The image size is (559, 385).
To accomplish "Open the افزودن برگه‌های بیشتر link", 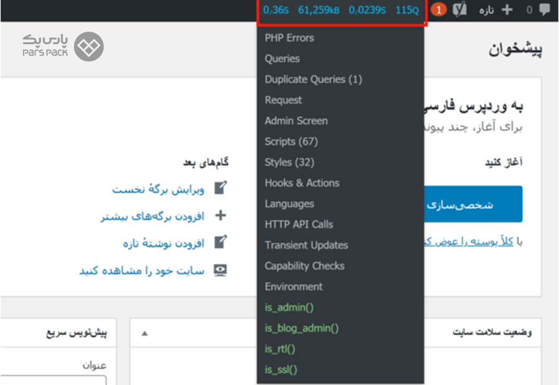I will pos(152,215).
